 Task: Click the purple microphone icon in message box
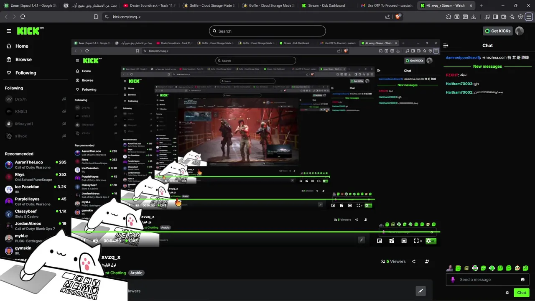click(x=453, y=280)
